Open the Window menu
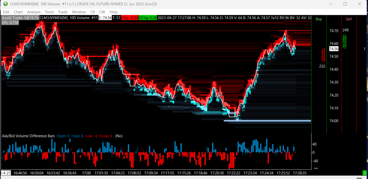The width and height of the screenshot is (368, 179). [x=79, y=12]
